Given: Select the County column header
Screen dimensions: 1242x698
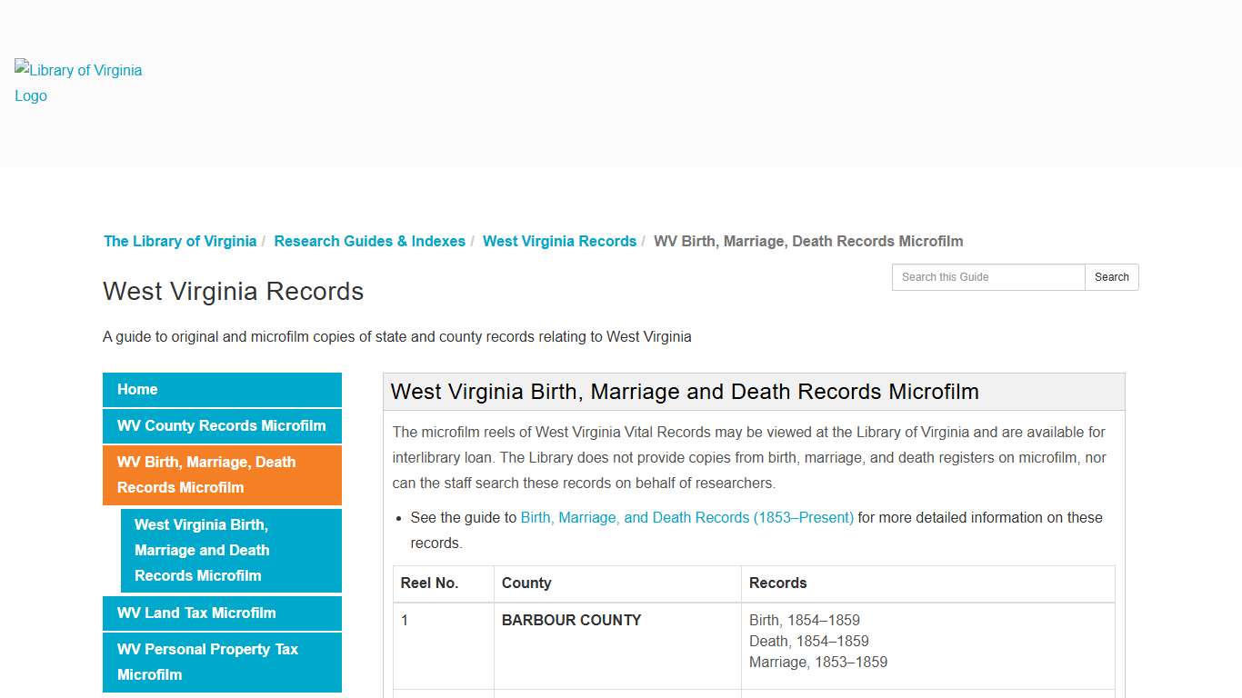Looking at the screenshot, I should click(x=526, y=583).
